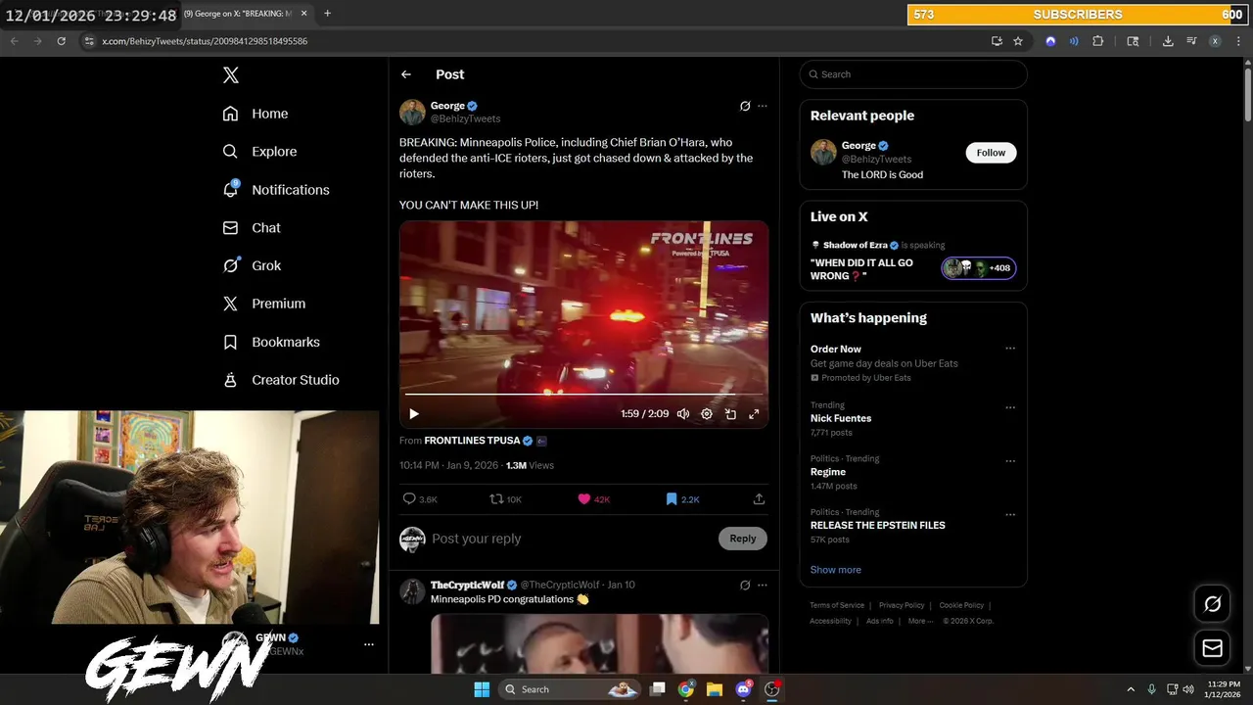Click the Grok icon on George's post
Screen dimensions: 1253x705
(x=745, y=106)
